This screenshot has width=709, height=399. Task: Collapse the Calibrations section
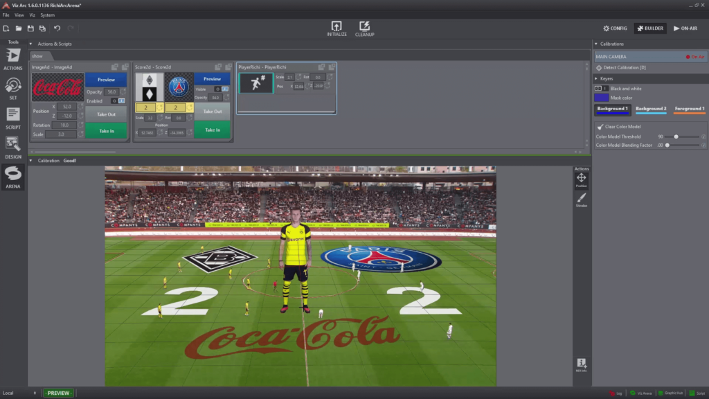pos(596,44)
